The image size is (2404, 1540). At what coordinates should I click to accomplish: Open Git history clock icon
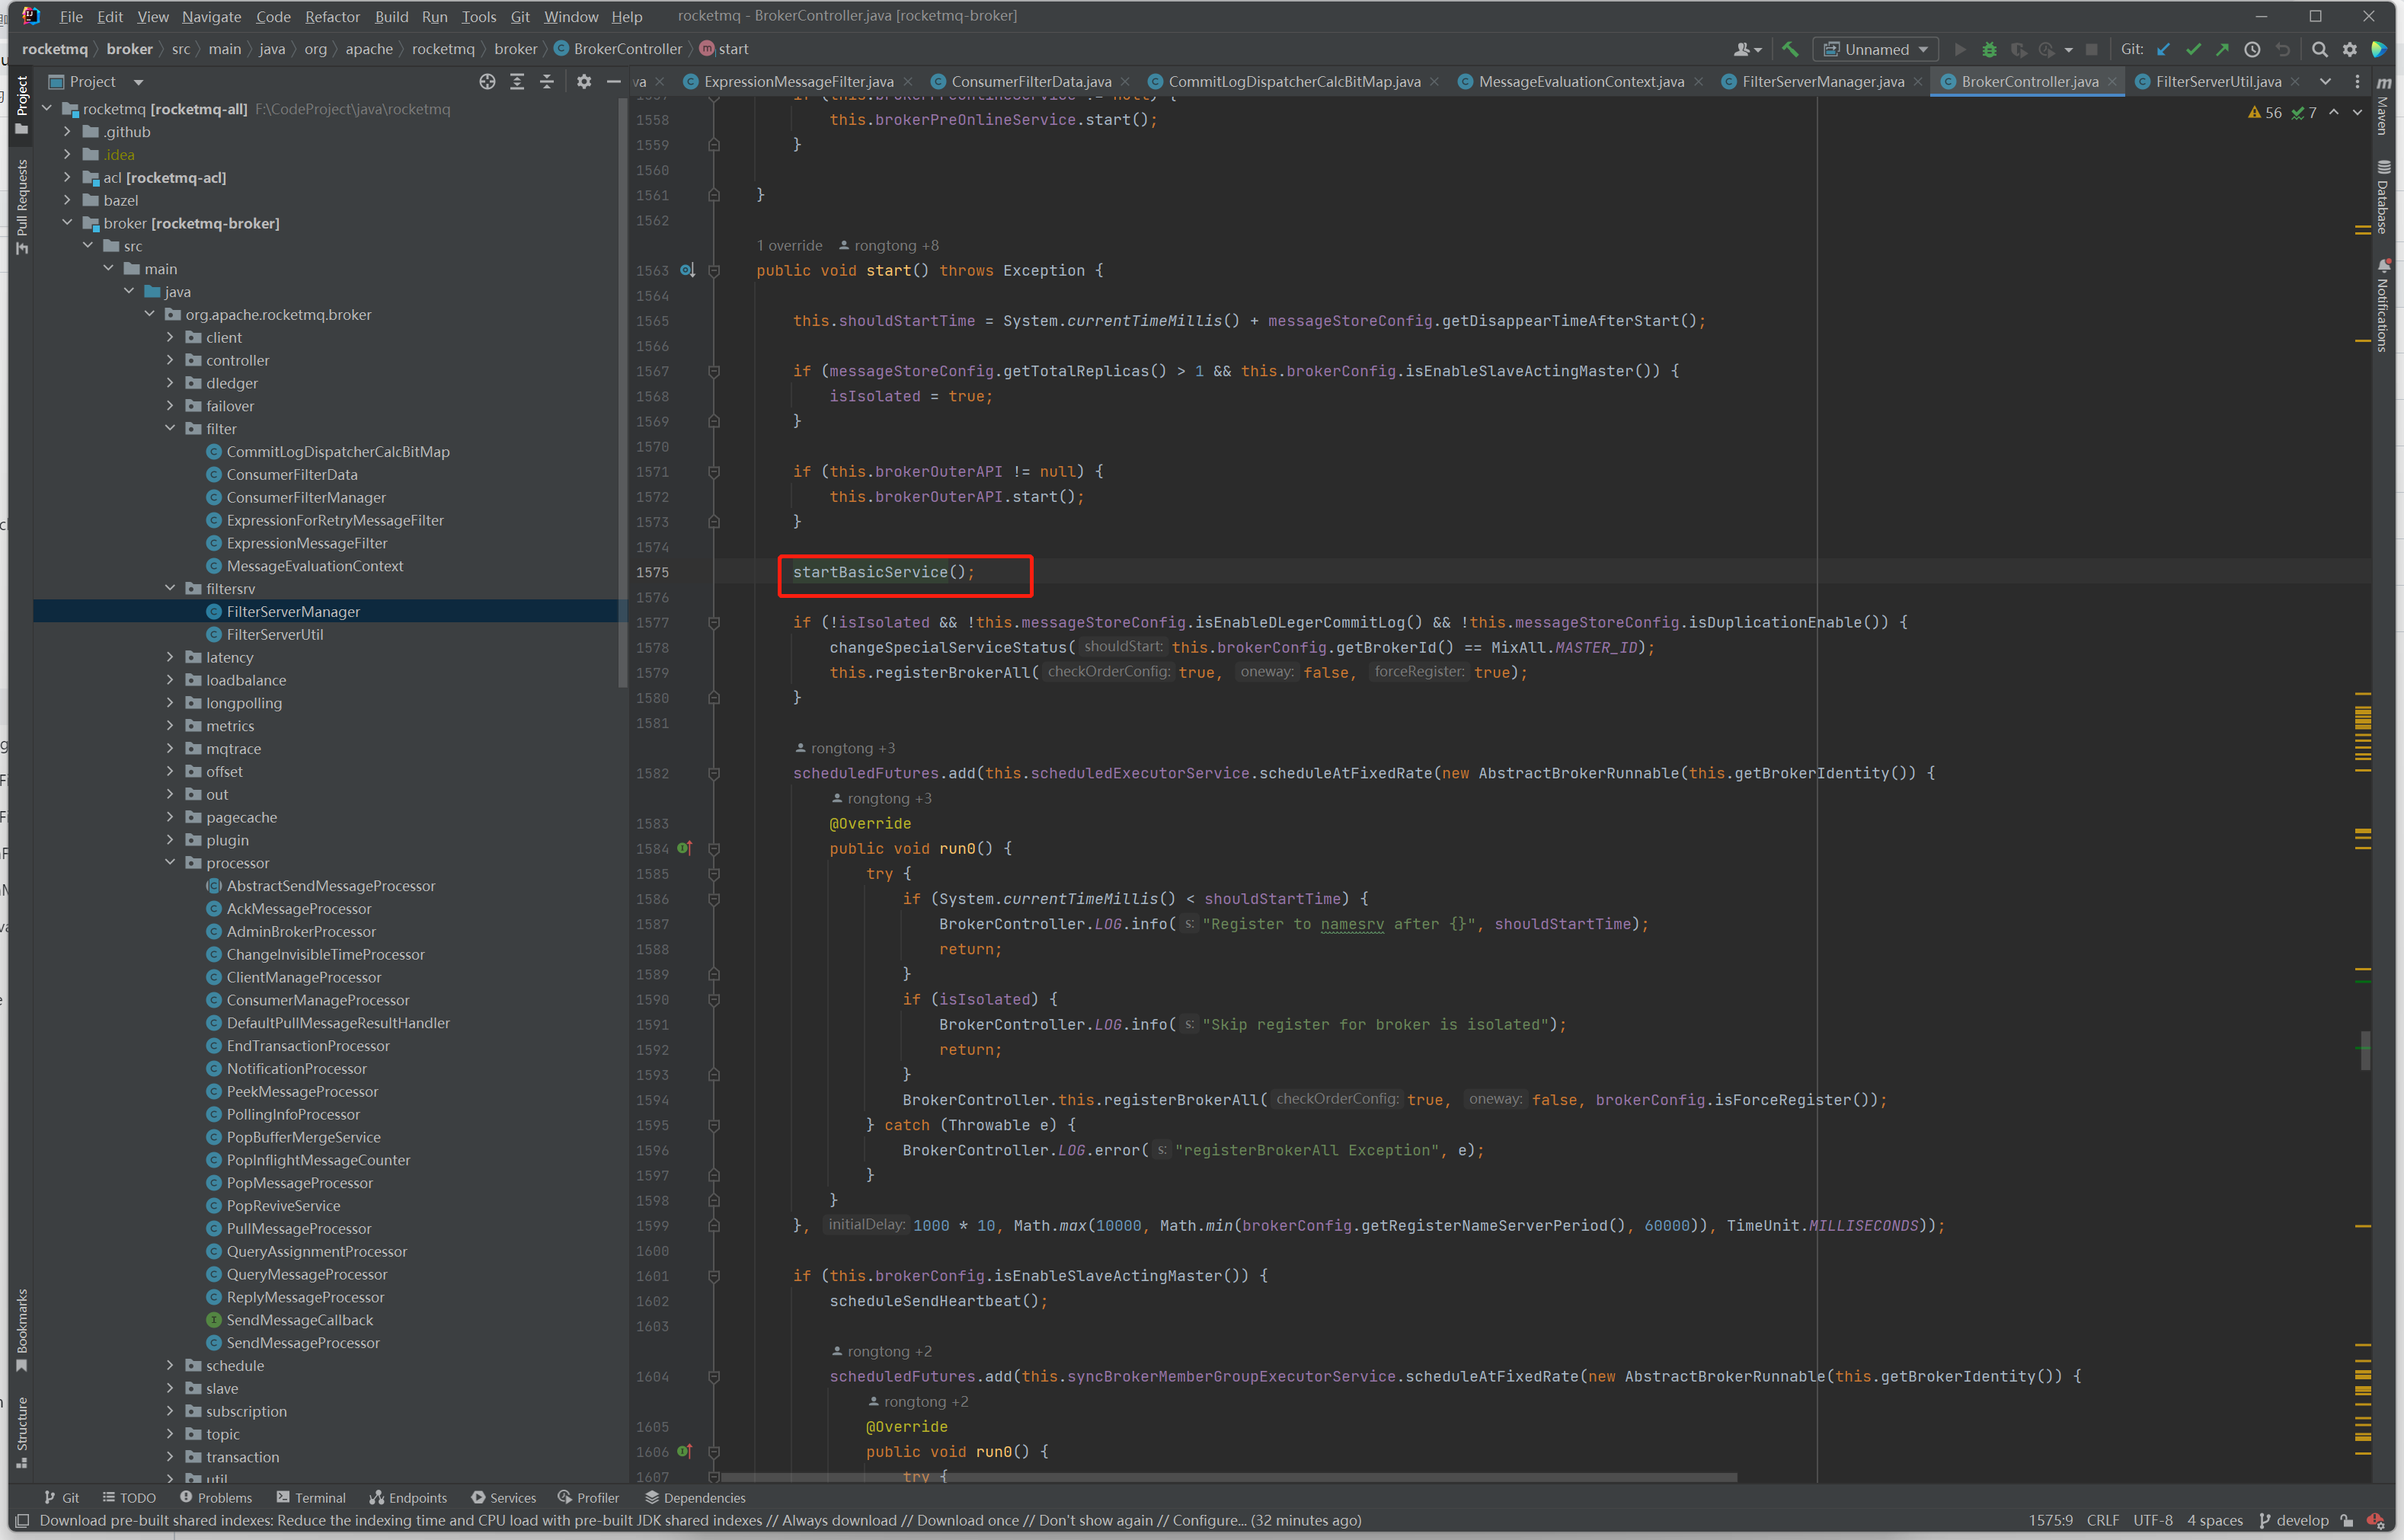(2252, 49)
